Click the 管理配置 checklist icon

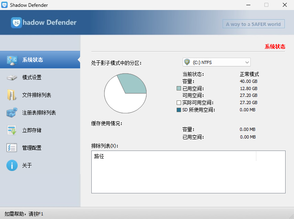[x=12, y=148]
